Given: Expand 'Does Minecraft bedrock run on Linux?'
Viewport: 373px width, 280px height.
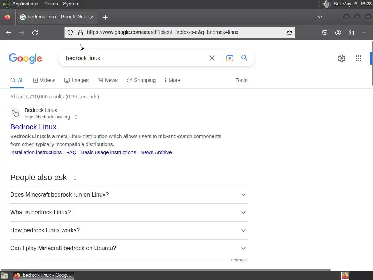Looking at the screenshot, I should click(x=129, y=195).
